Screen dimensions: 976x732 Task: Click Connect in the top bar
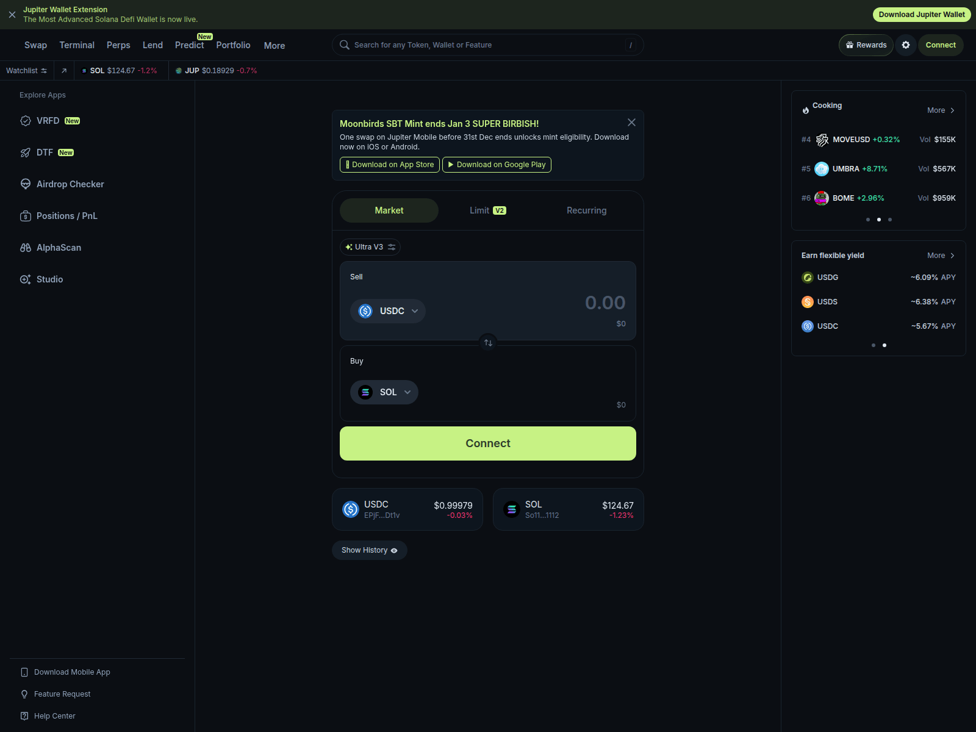tap(941, 45)
